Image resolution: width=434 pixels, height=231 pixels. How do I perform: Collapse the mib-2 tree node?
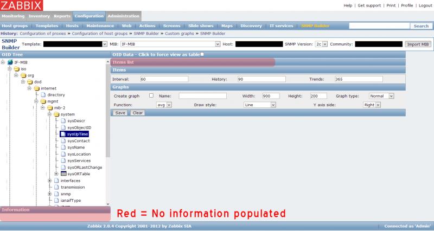point(43,108)
